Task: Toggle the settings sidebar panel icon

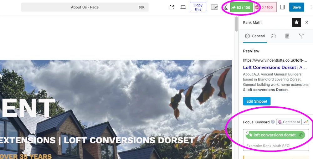Action: pyautogui.click(x=282, y=7)
